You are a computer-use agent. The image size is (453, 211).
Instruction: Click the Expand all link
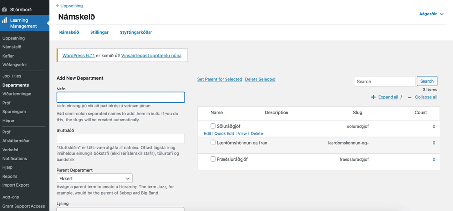(x=388, y=97)
